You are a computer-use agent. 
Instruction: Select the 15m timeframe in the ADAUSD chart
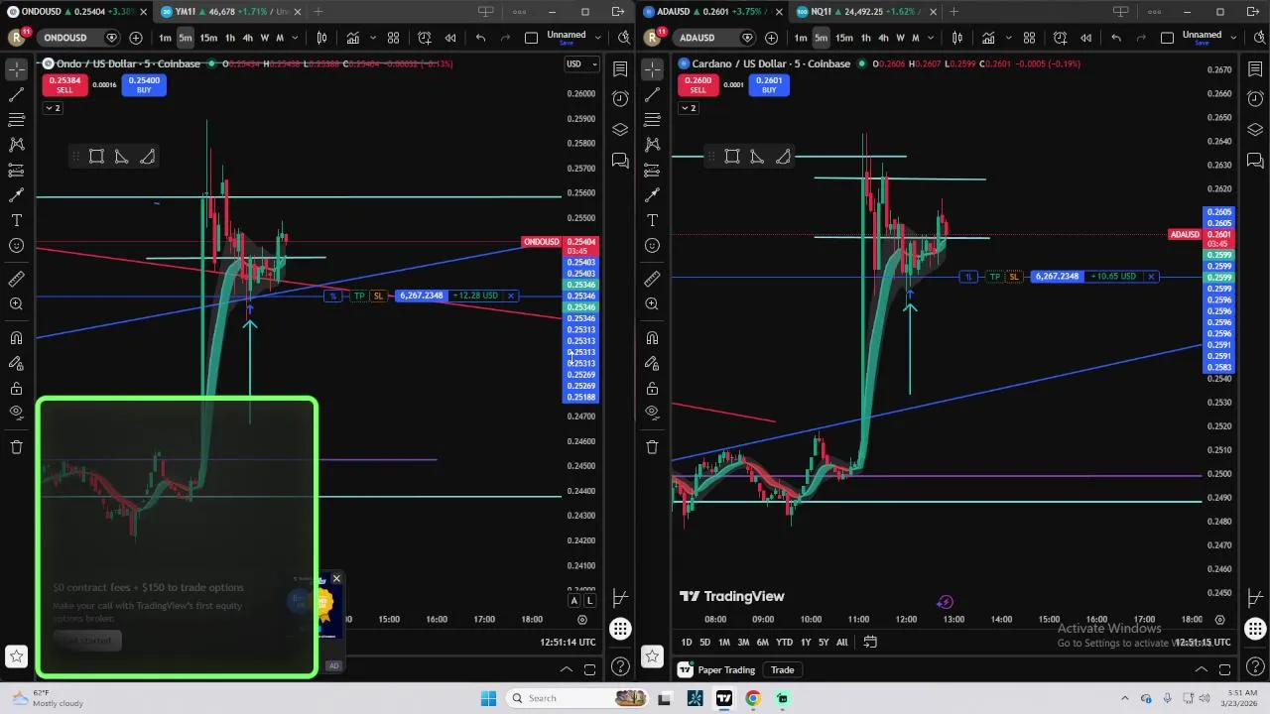843,38
